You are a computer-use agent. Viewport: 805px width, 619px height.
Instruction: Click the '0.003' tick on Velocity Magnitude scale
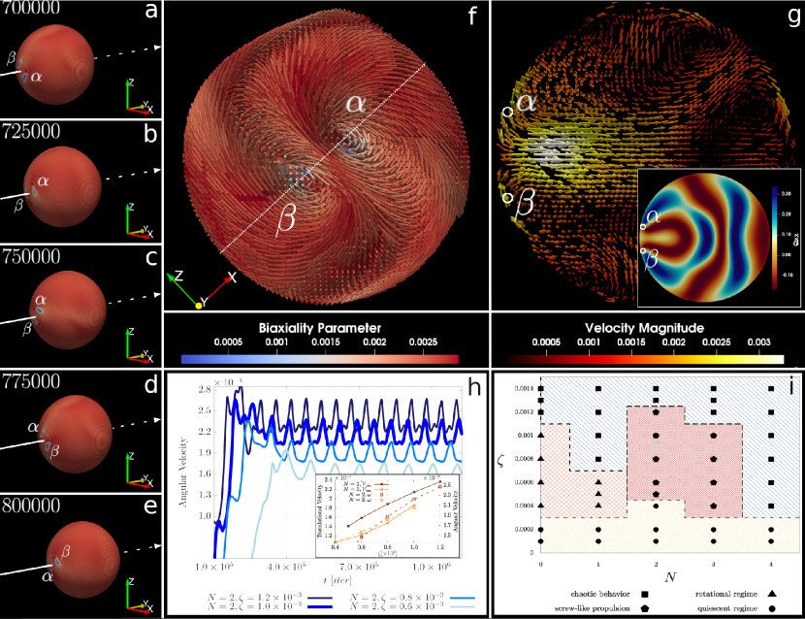tap(758, 342)
